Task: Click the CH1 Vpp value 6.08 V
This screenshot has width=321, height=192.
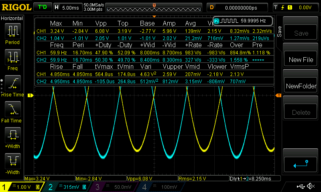Action: (x=102, y=31)
